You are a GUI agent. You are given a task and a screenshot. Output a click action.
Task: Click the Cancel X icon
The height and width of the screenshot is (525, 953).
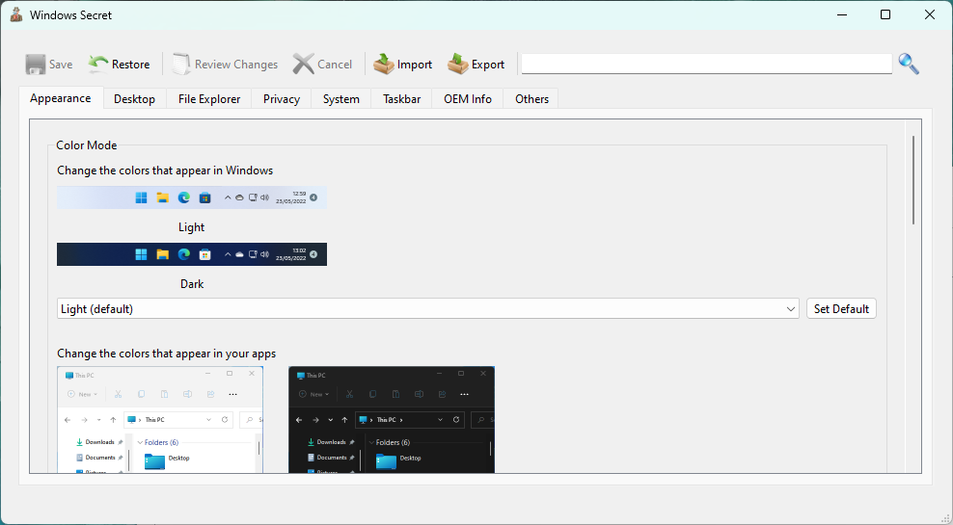304,65
